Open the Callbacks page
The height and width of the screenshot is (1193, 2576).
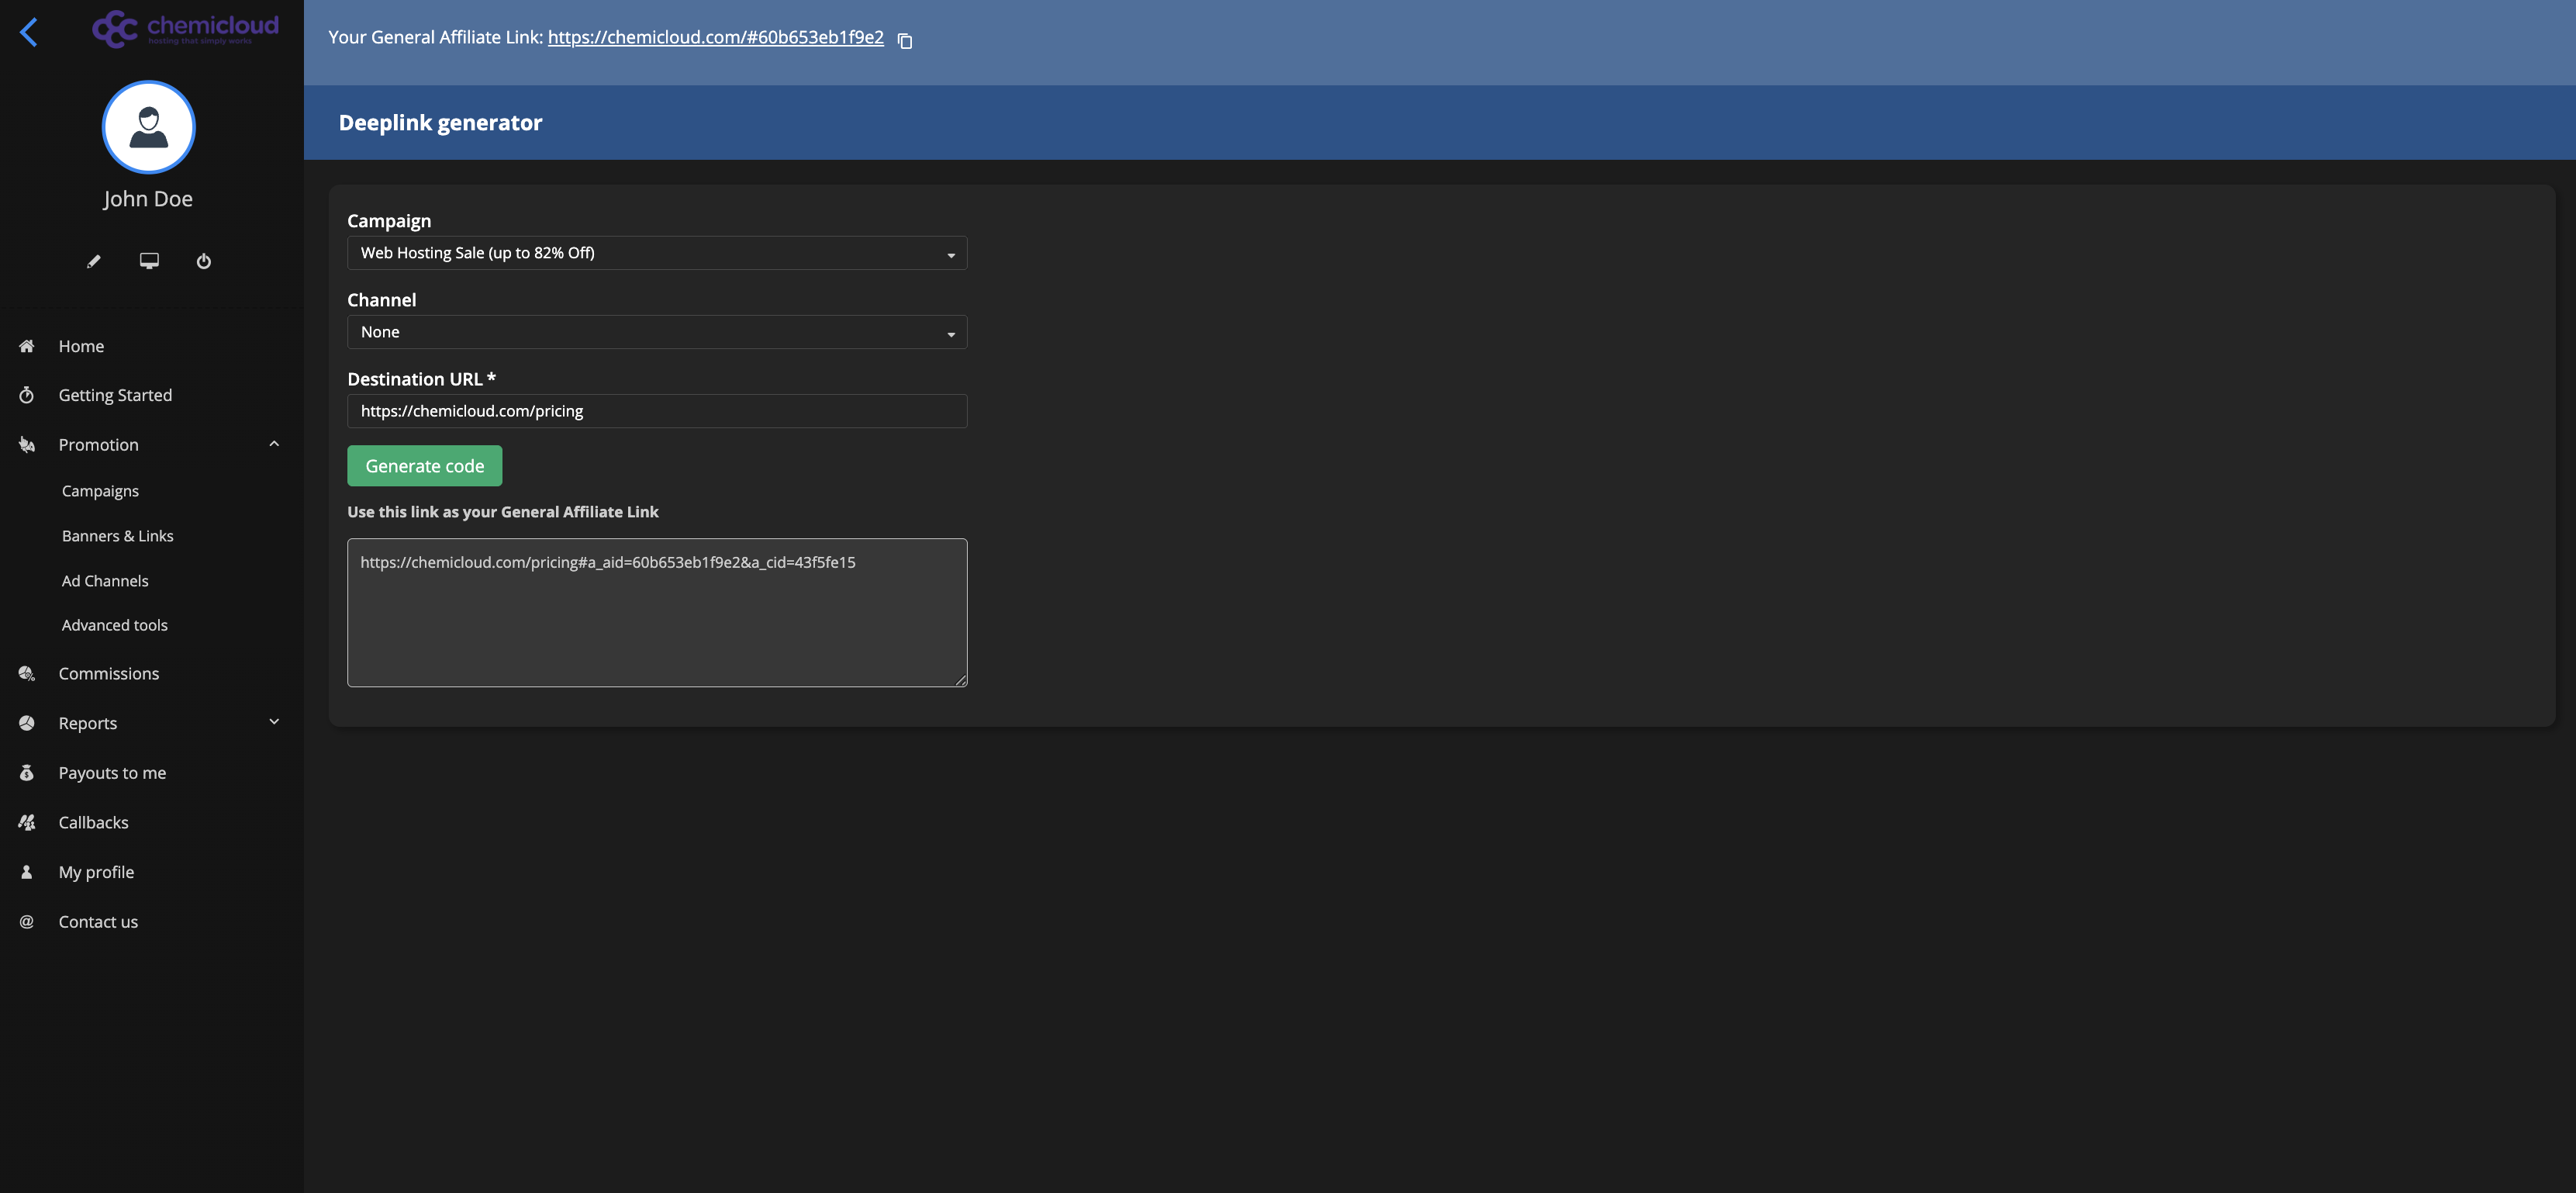point(93,822)
